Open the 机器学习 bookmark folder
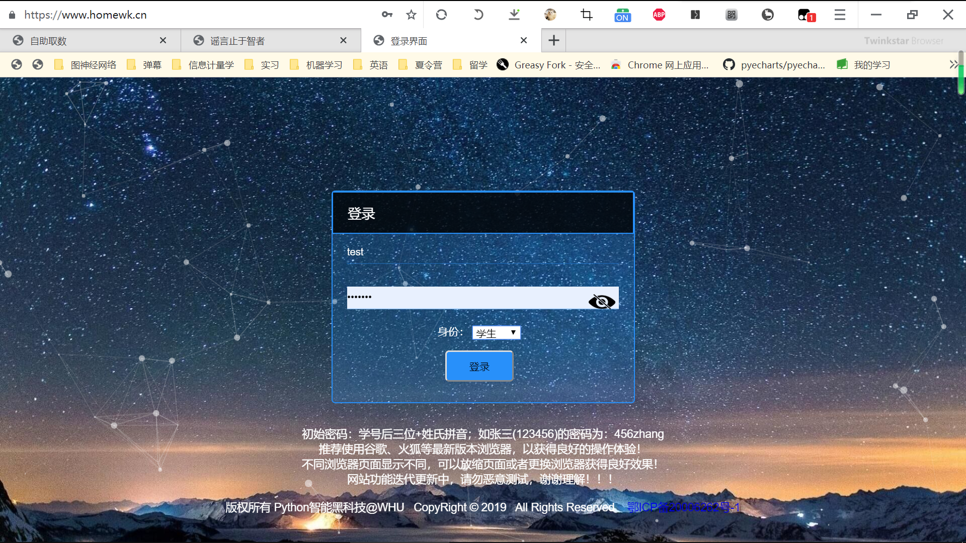Image resolution: width=966 pixels, height=543 pixels. coord(316,65)
